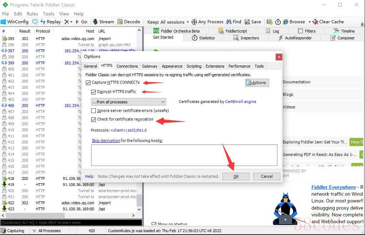Click the session list horizontal scrollbar
The image size is (365, 235).
36,216
